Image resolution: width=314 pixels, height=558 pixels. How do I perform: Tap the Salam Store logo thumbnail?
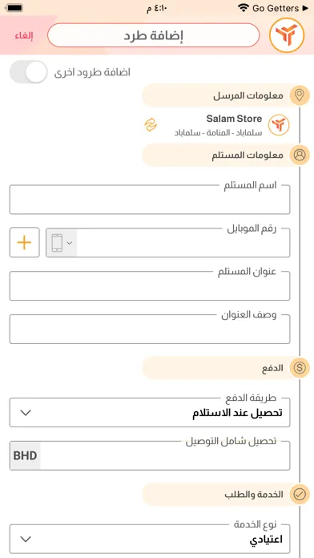(x=279, y=125)
